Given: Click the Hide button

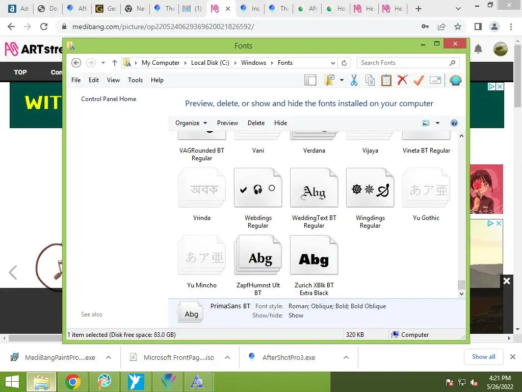Looking at the screenshot, I should click(x=281, y=123).
